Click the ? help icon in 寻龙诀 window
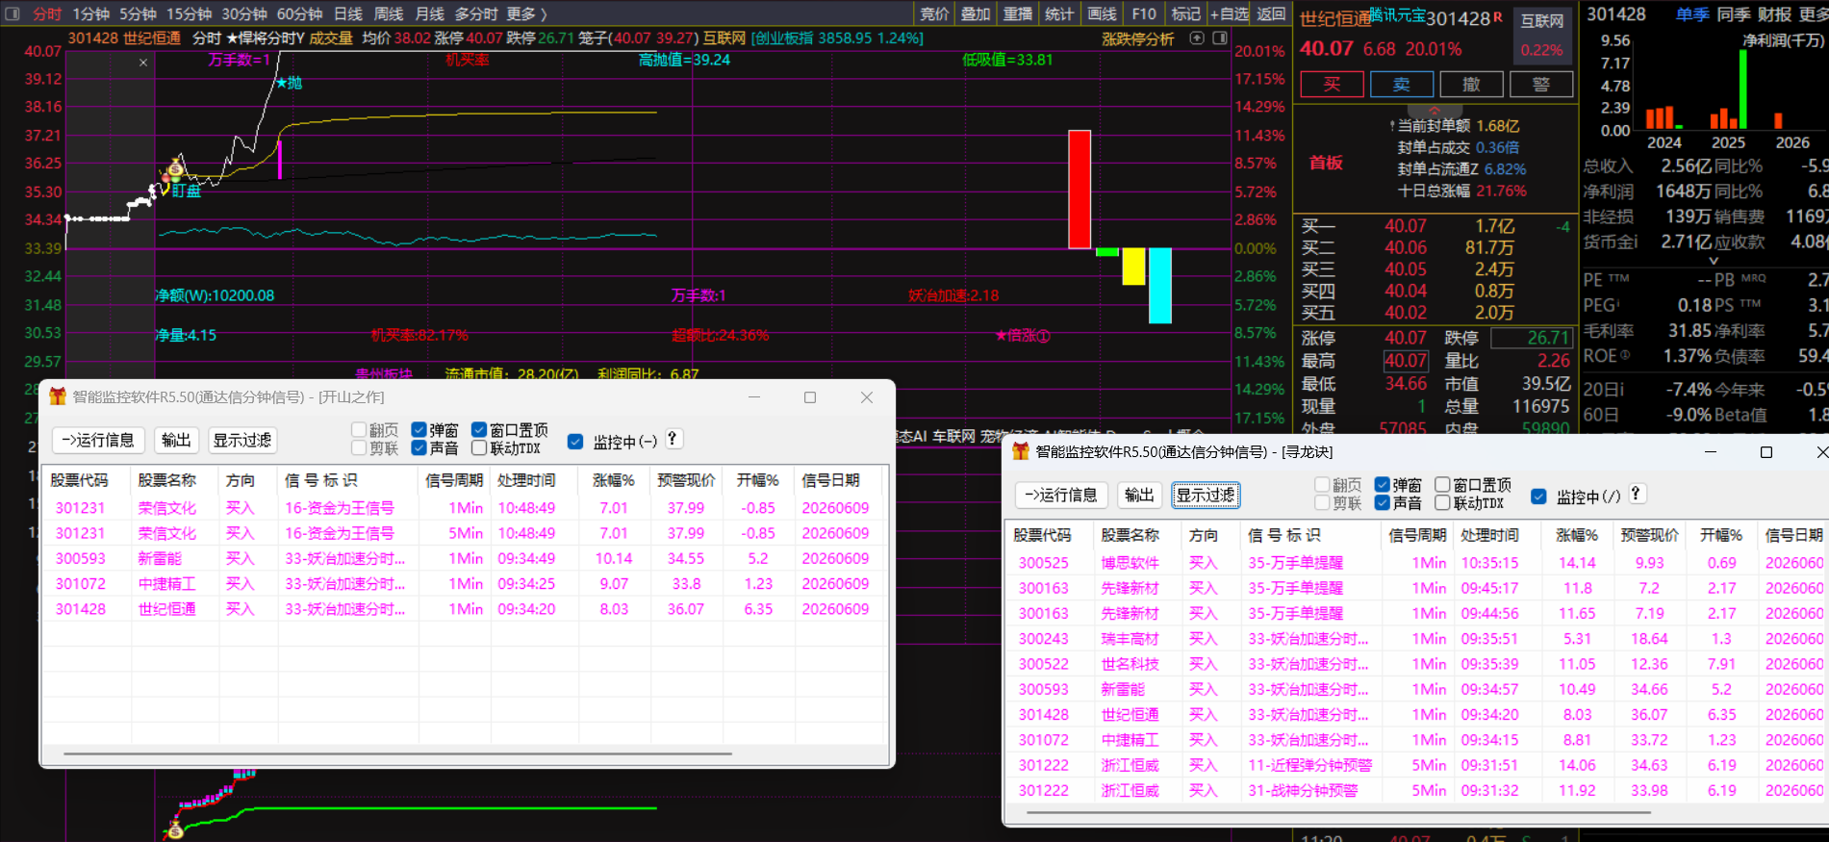The width and height of the screenshot is (1829, 842). (x=1637, y=494)
